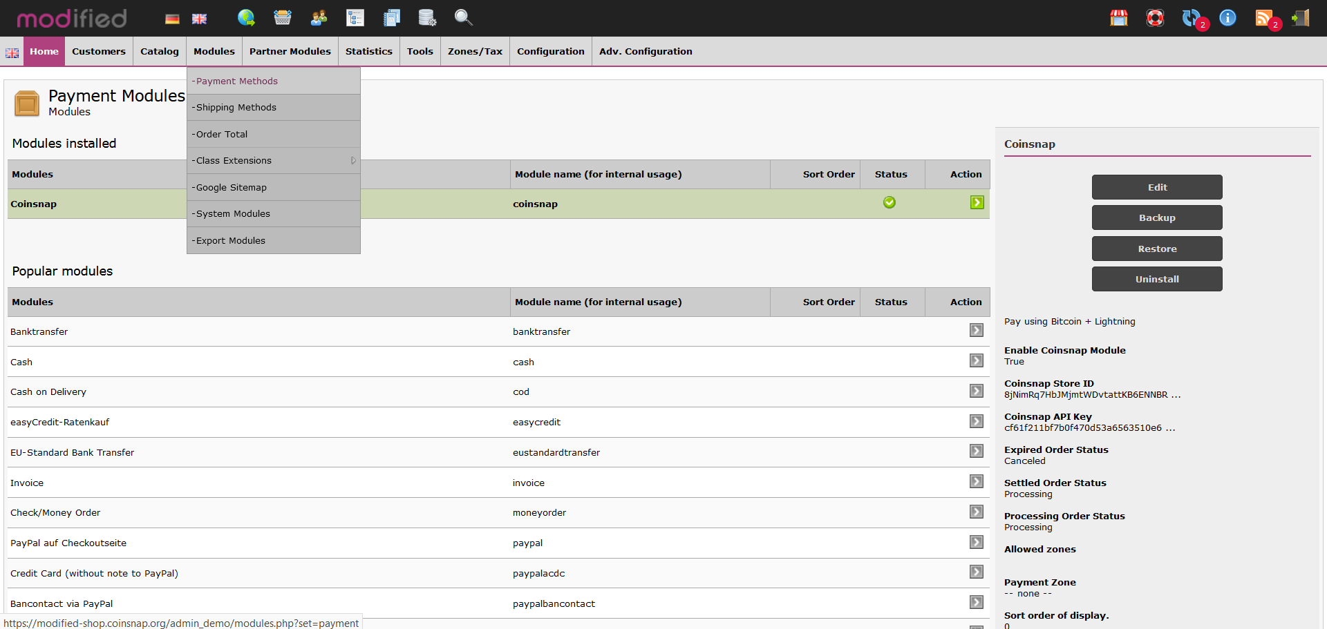Screen dimensions: 1327x629
Task: Select the Coinsnap row in installed modules
Action: 498,204
